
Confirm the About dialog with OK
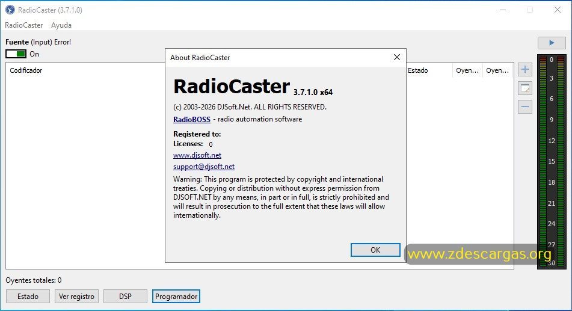(x=375, y=250)
